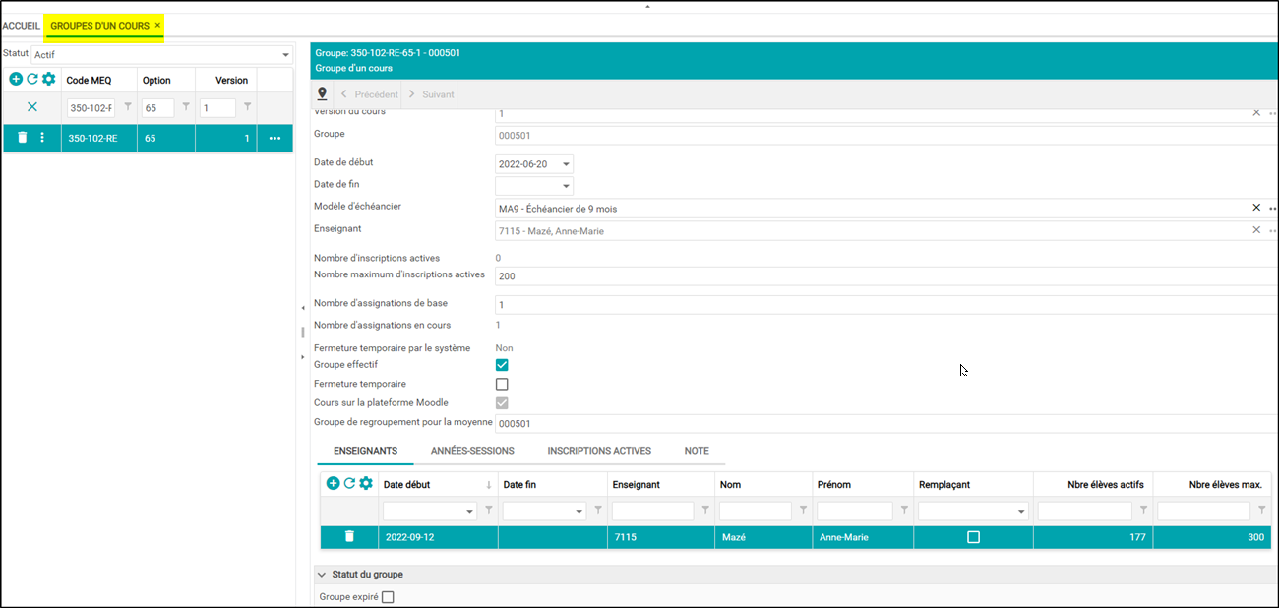Delete the teacher row dated 2022-09-12

pos(348,537)
